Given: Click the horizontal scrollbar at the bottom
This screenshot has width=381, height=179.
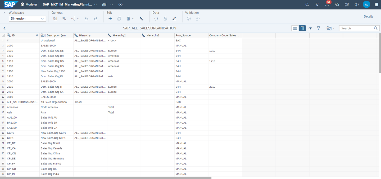Looking at the screenshot, I should pyautogui.click(x=106, y=178).
